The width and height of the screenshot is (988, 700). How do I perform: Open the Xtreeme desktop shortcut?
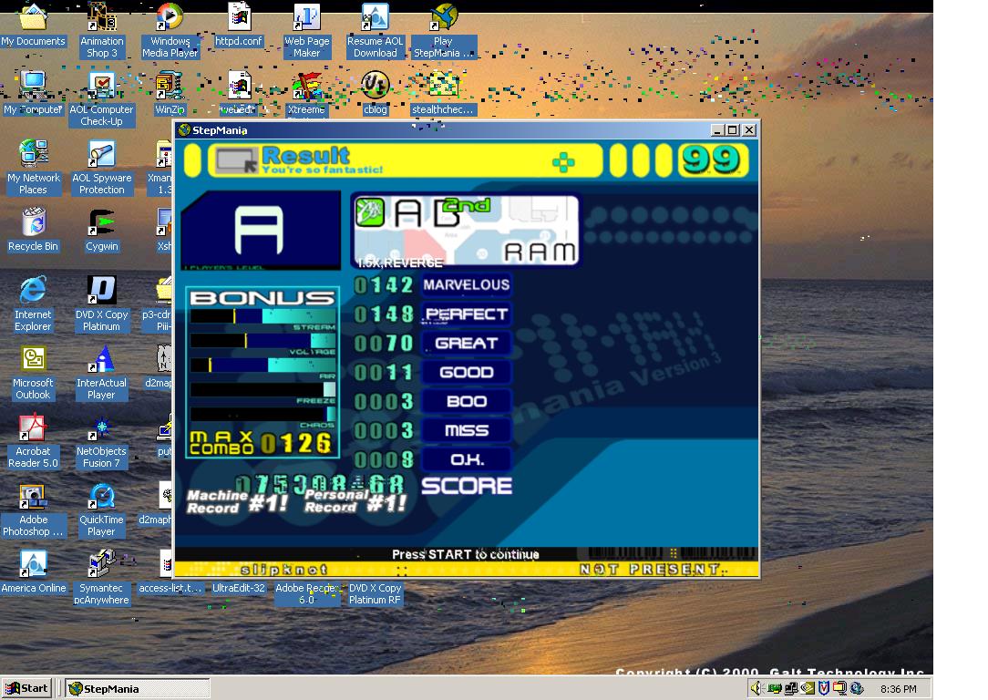(x=307, y=93)
